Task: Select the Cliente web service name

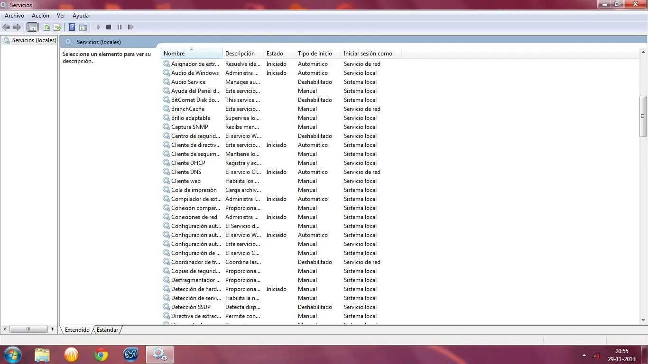Action: [186, 181]
